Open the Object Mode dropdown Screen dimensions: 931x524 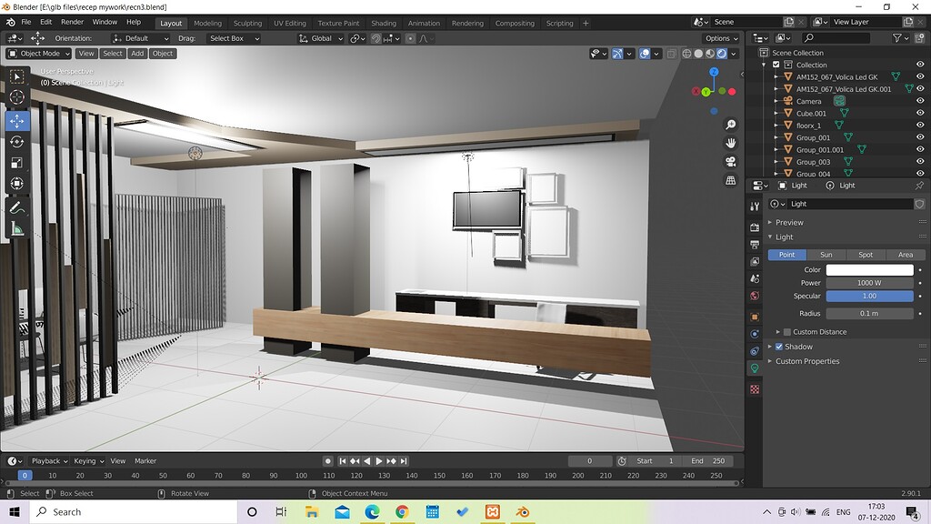click(x=38, y=54)
